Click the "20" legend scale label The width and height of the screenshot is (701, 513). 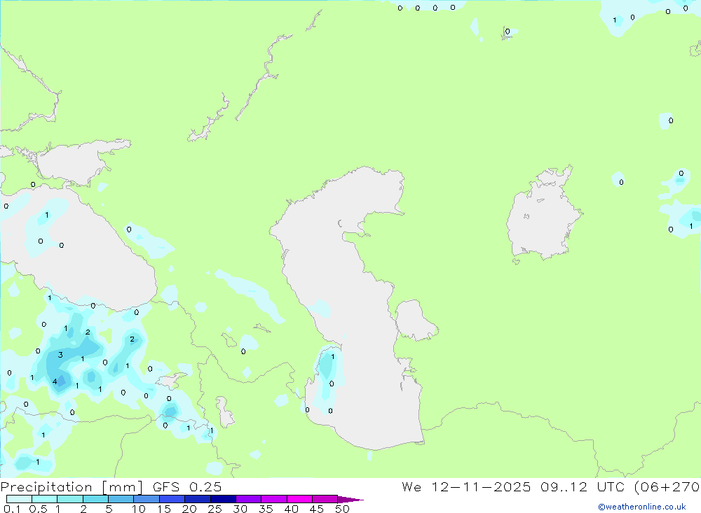tap(189, 509)
